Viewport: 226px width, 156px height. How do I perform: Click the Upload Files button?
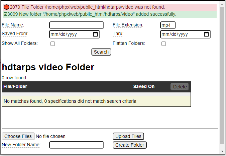[128, 136]
